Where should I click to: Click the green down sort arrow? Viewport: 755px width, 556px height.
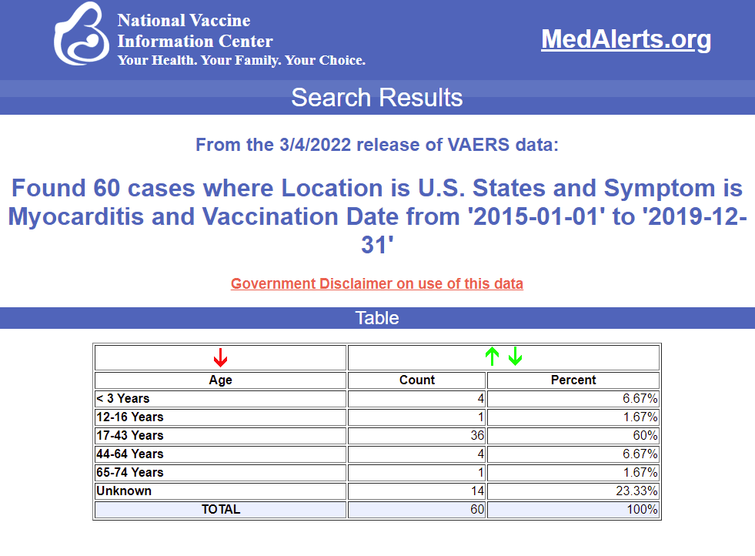(515, 357)
